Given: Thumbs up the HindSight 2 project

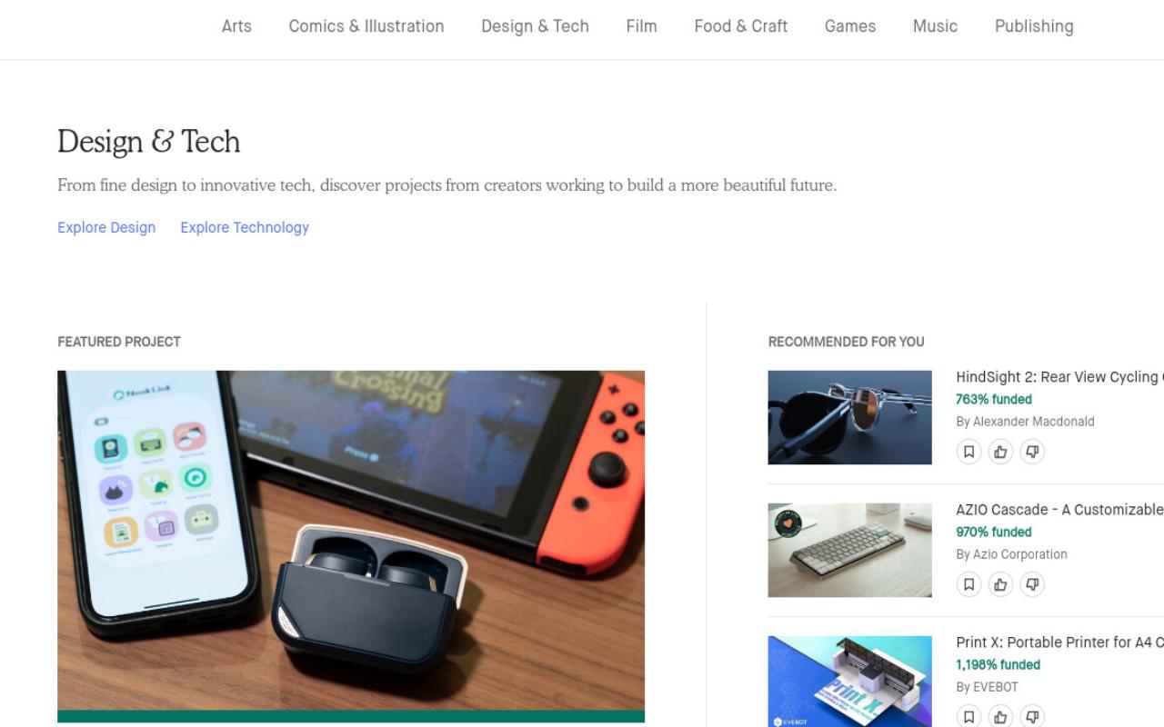Looking at the screenshot, I should (x=1000, y=452).
